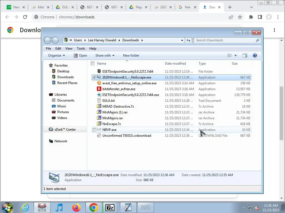Image resolution: width=285 pixels, height=213 pixels.
Task: Toggle the preview pane icon
Action: [x=245, y=55]
